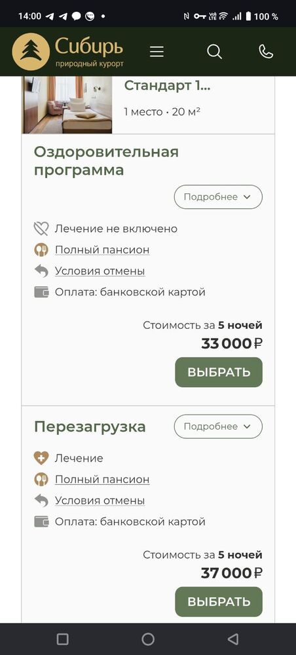Tap the fork-and-knife icon under Оздоровительная программа

click(x=41, y=250)
